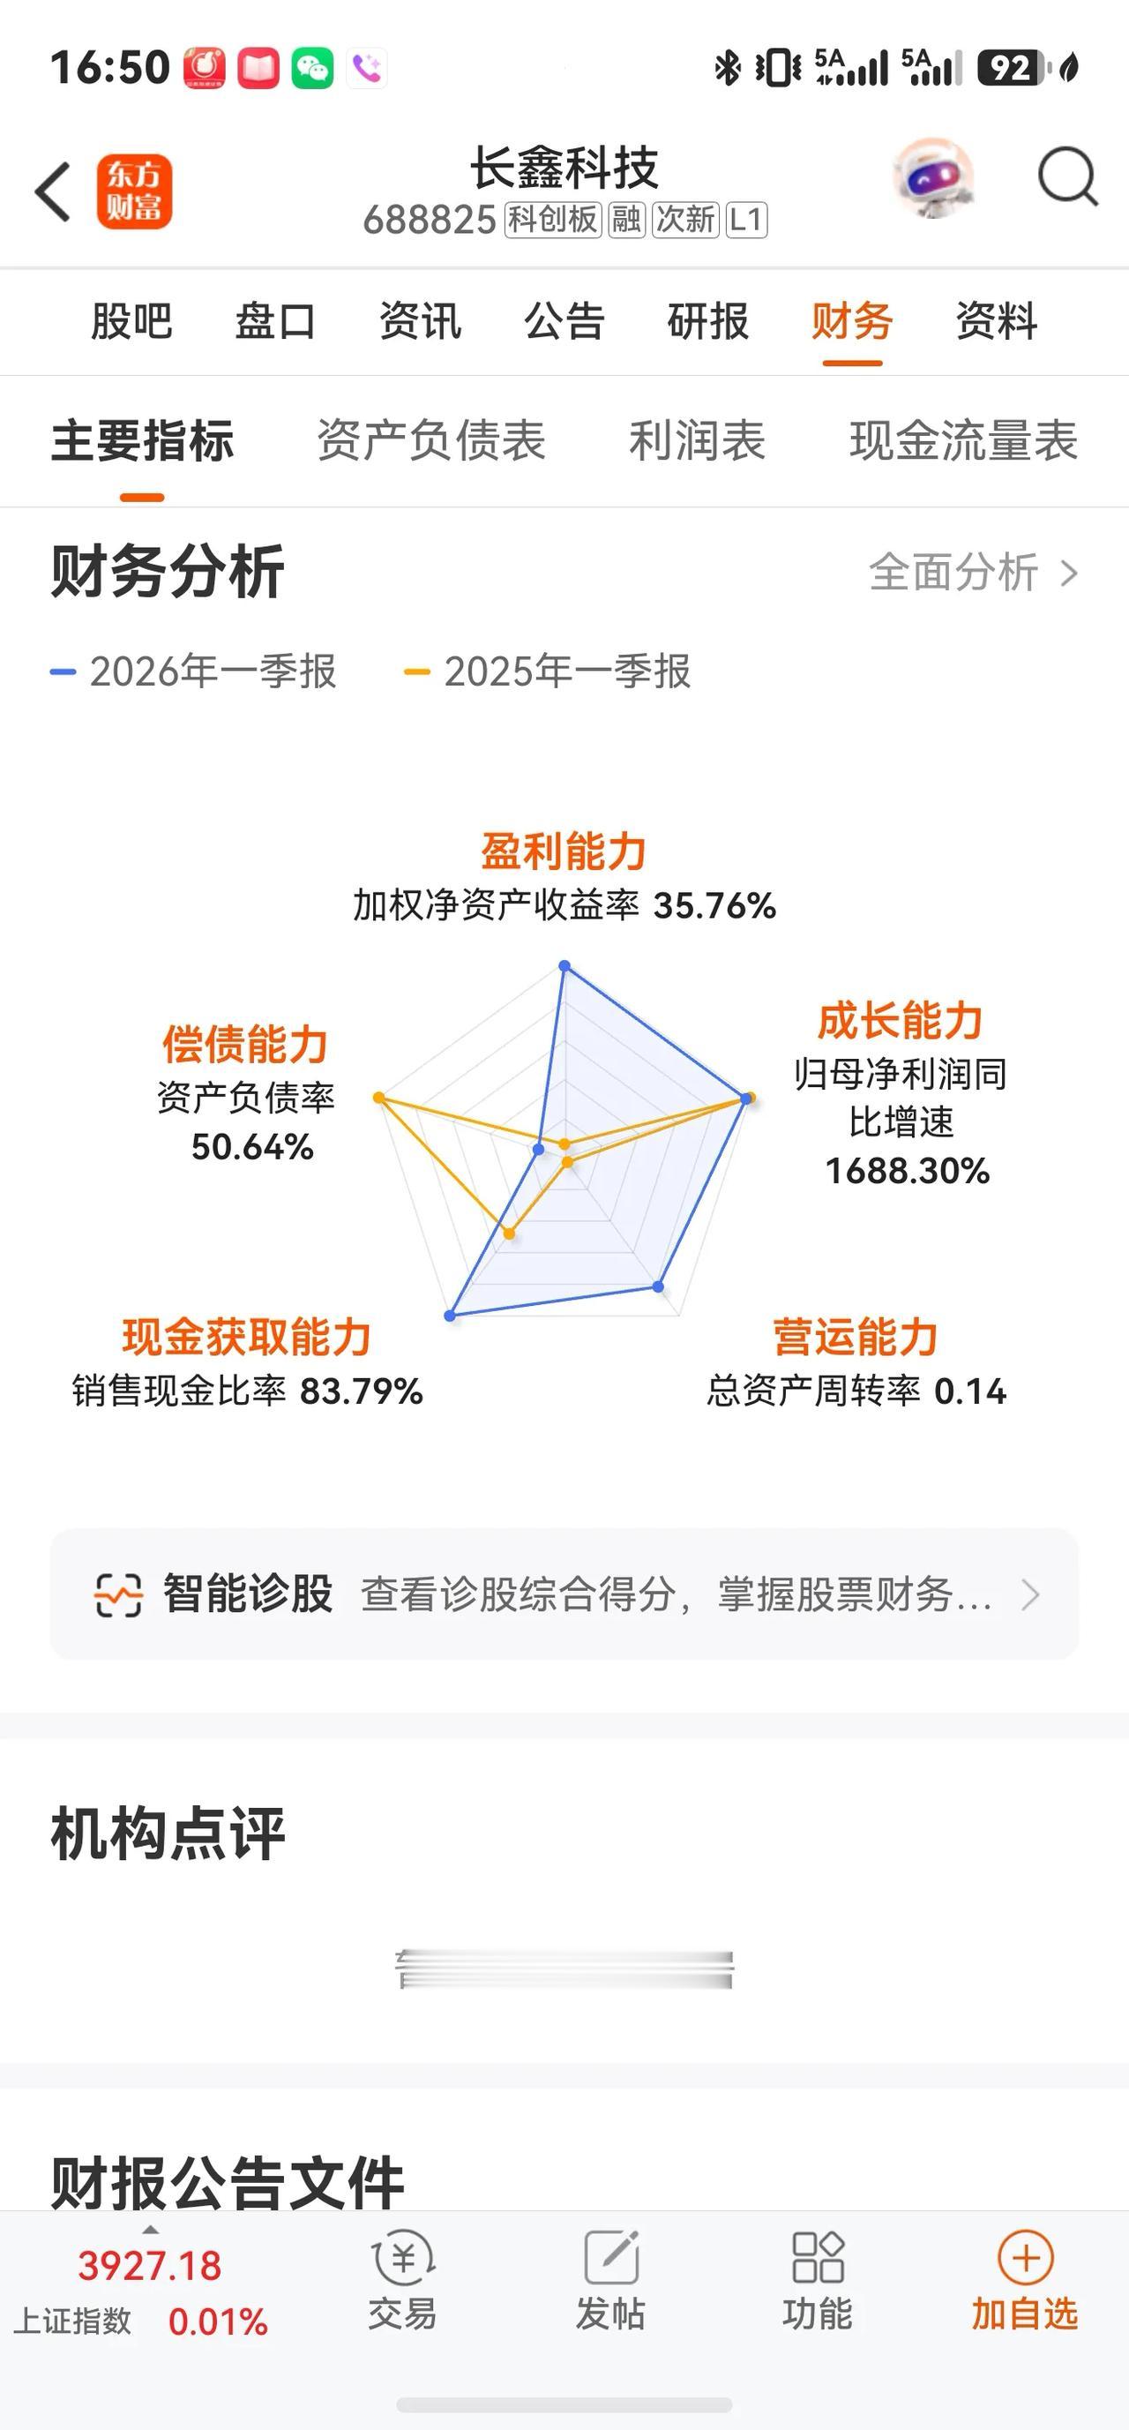The image size is (1129, 2430).
Task: Select the 盈利能力 radar point
Action: pos(564,966)
